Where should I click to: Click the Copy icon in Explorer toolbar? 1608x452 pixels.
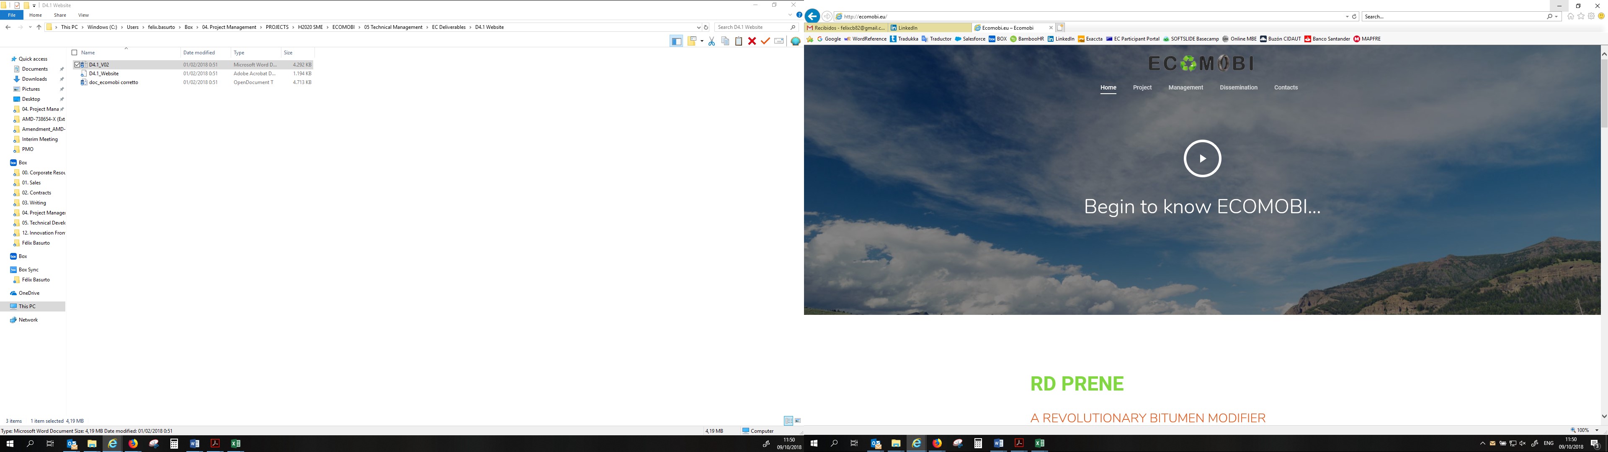725,41
